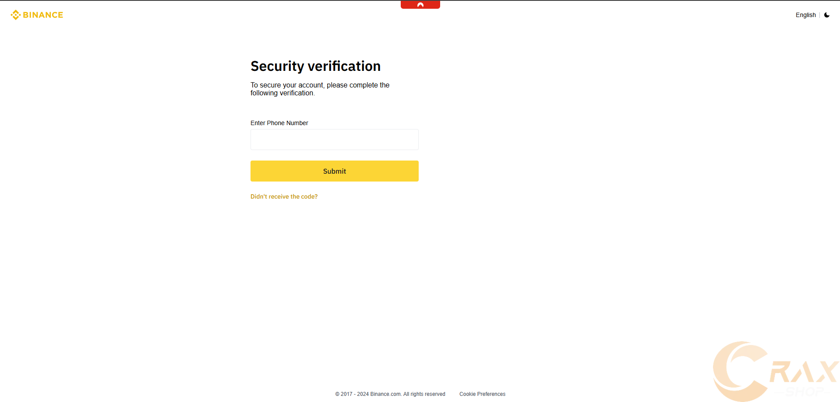This screenshot has width=840, height=402.
Task: Click the "Didn't receive the code?" link
Action: tap(284, 197)
